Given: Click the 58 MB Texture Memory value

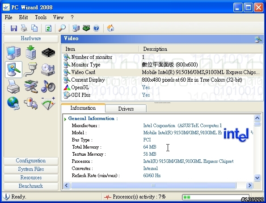Looking at the screenshot, I should pyautogui.click(x=150, y=154).
